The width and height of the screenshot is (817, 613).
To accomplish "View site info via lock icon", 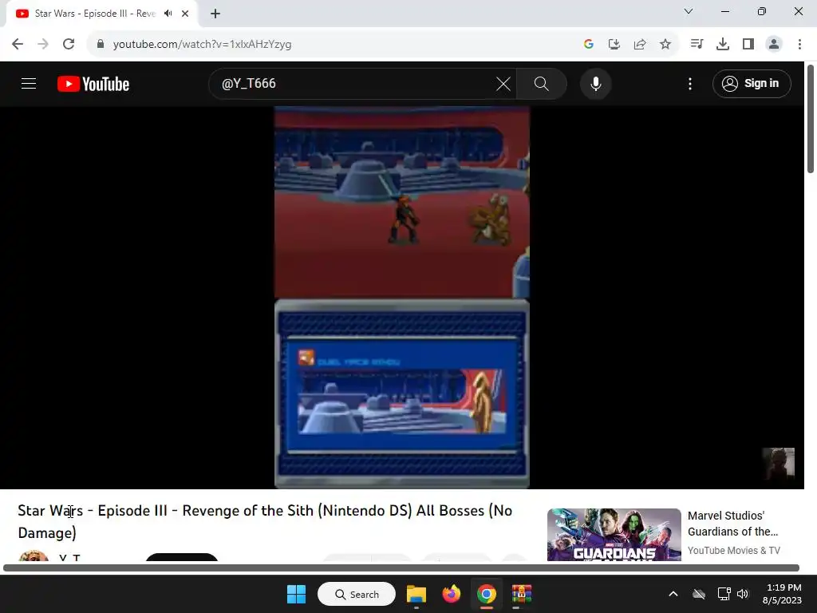I will point(101,44).
